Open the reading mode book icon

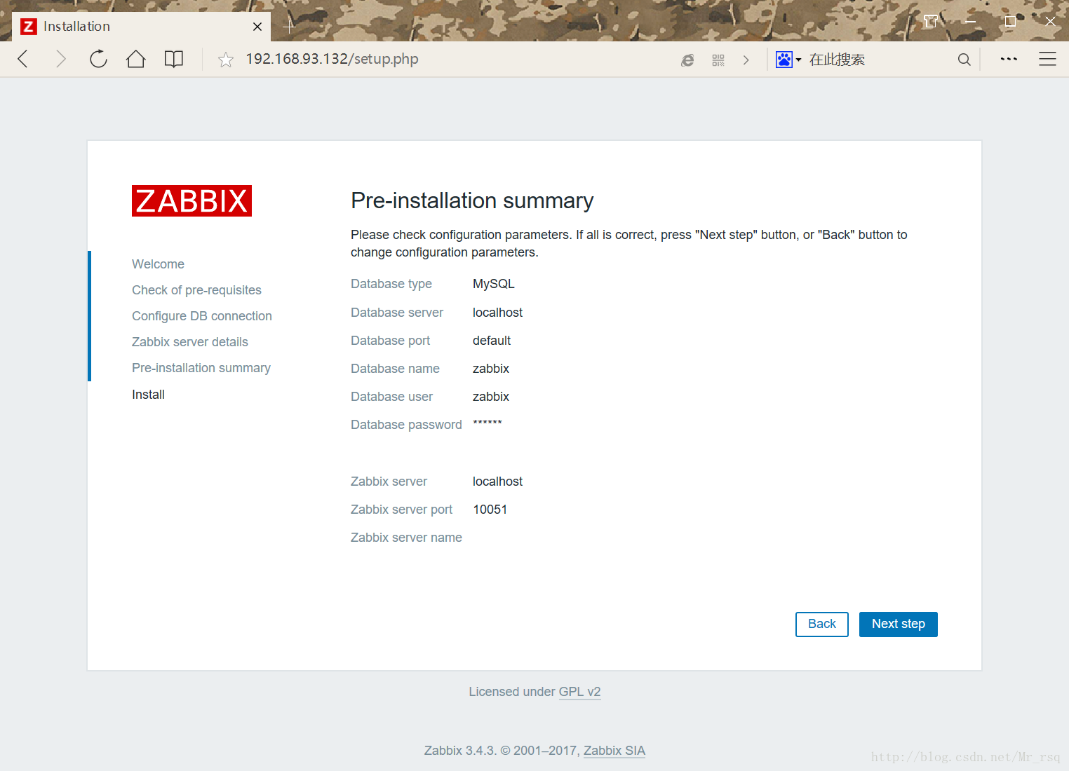pyautogui.click(x=173, y=60)
